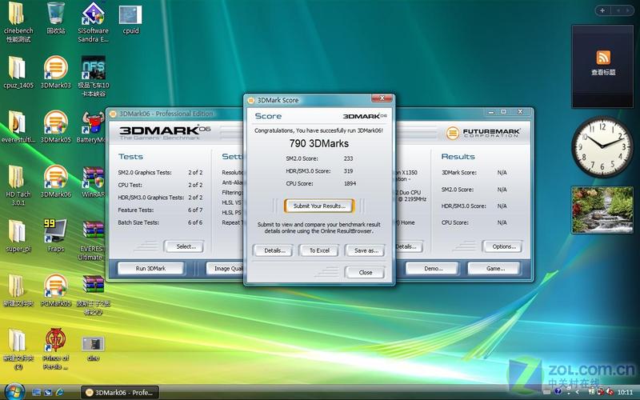Click the 3DMark Score N/A value
Image resolution: width=640 pixels, height=400 pixels.
tap(502, 173)
